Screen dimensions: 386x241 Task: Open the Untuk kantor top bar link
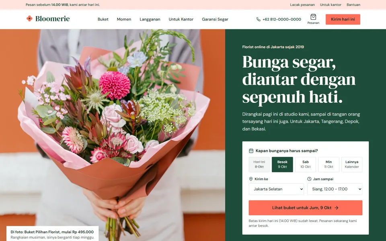click(331, 5)
